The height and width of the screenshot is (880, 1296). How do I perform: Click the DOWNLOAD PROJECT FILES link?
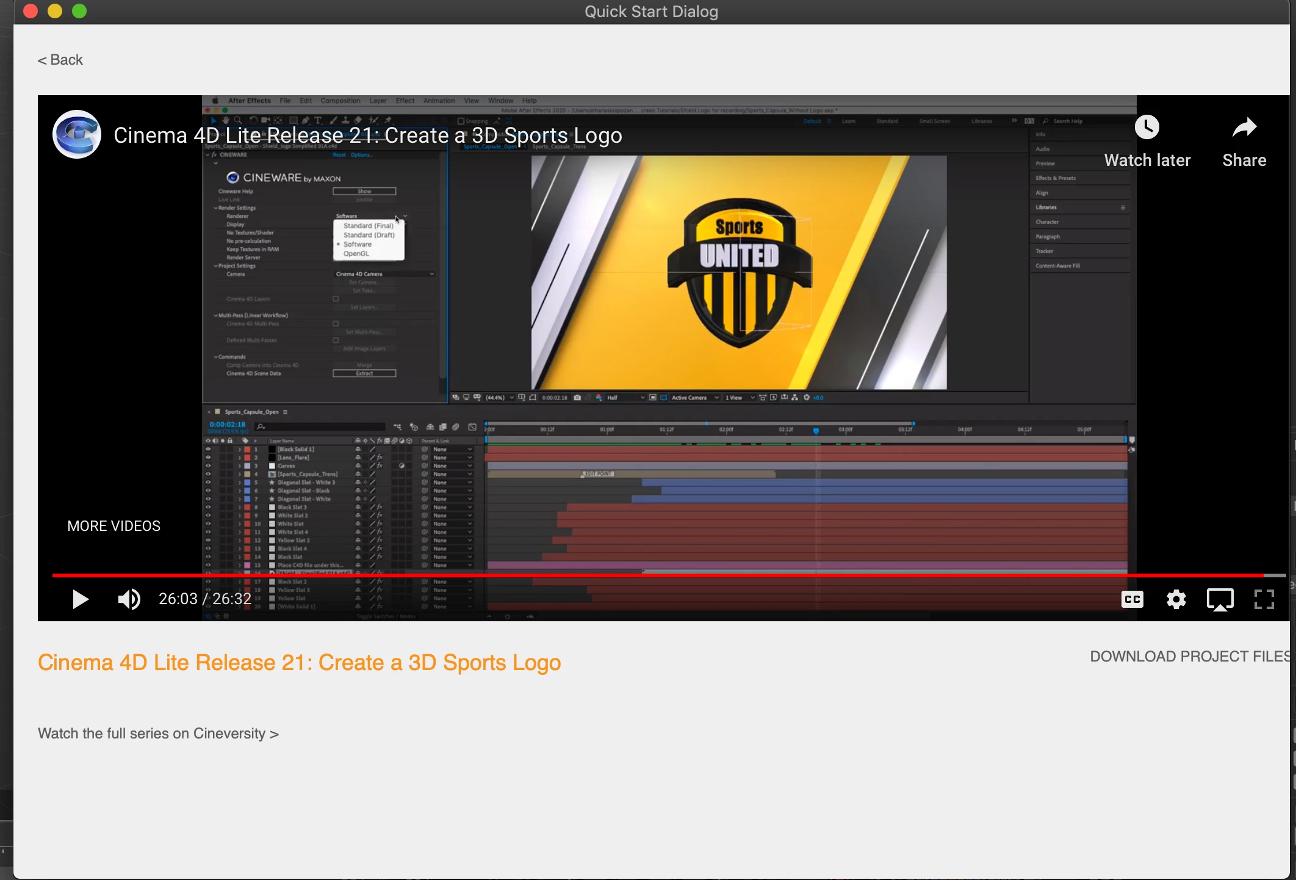coord(1189,657)
